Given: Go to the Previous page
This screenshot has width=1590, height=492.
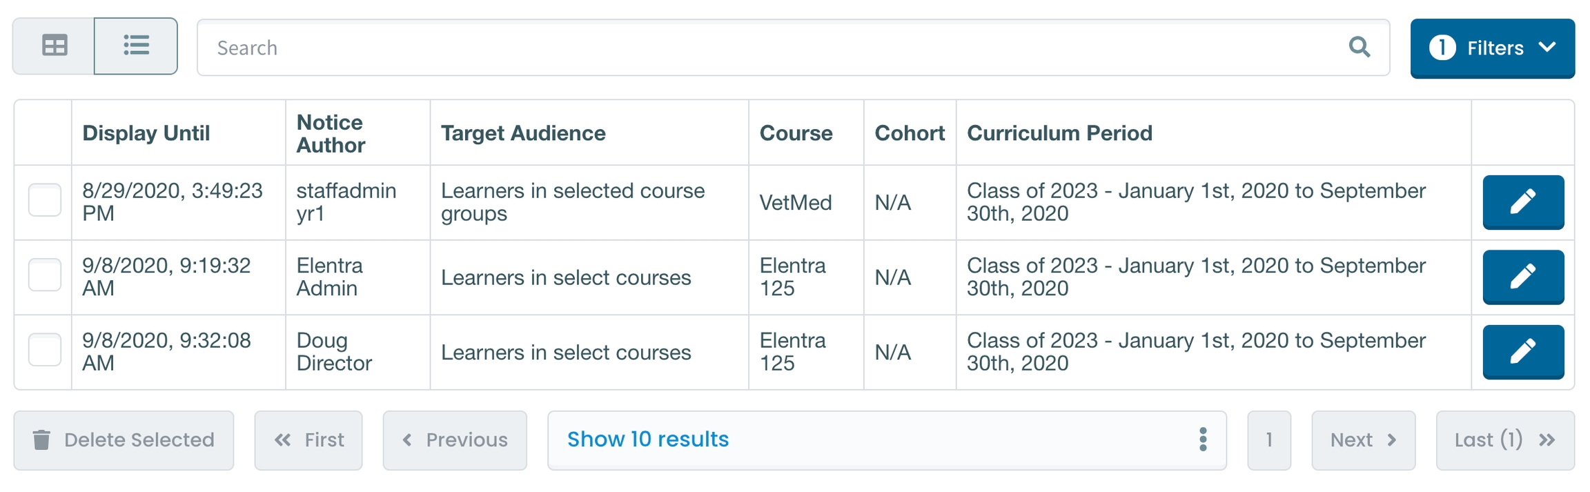Looking at the screenshot, I should point(455,440).
